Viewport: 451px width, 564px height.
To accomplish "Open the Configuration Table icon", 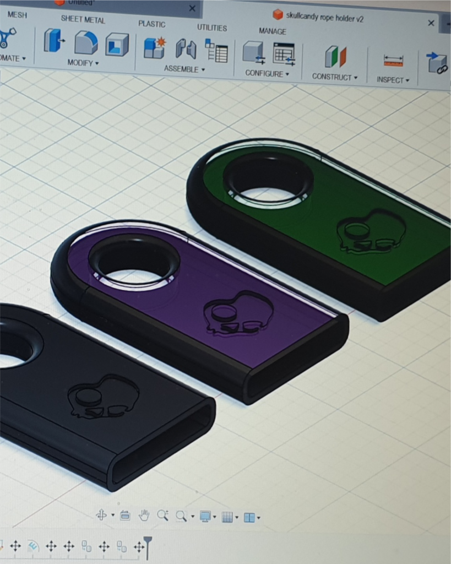I will 284,55.
